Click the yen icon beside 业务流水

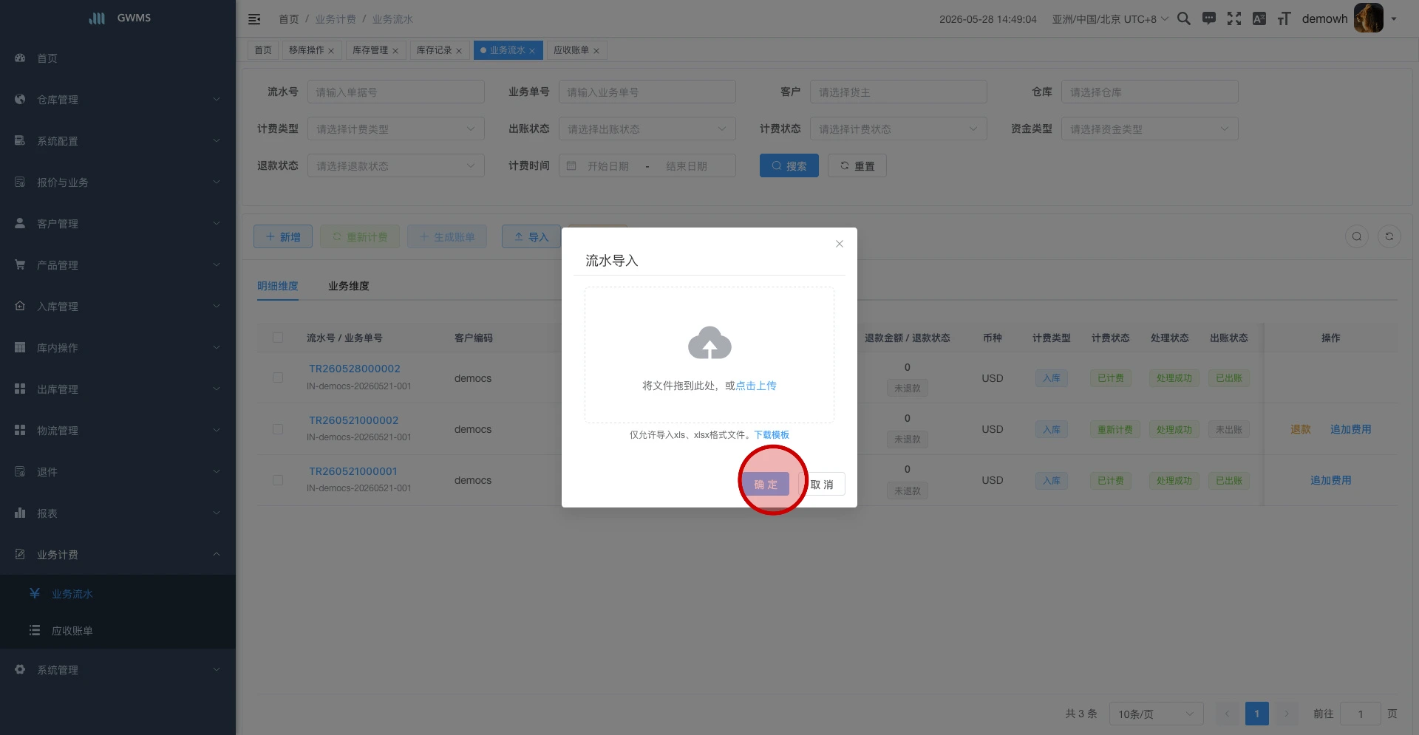tap(35, 593)
